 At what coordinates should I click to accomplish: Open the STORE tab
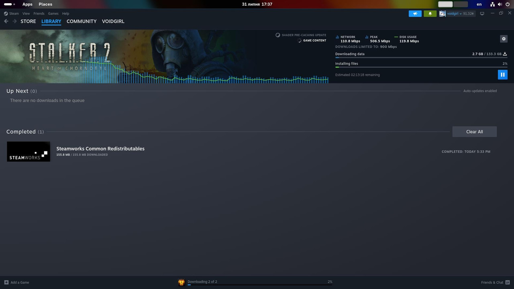(28, 21)
